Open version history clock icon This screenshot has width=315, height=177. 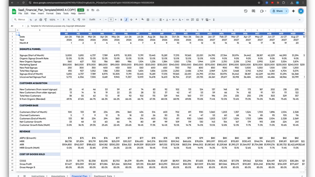246,11
